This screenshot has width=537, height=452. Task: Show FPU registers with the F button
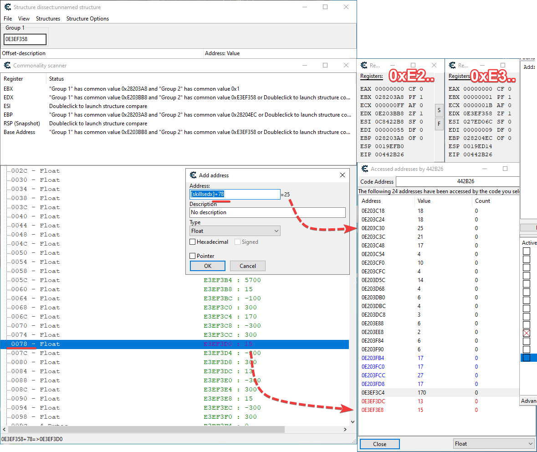click(439, 123)
